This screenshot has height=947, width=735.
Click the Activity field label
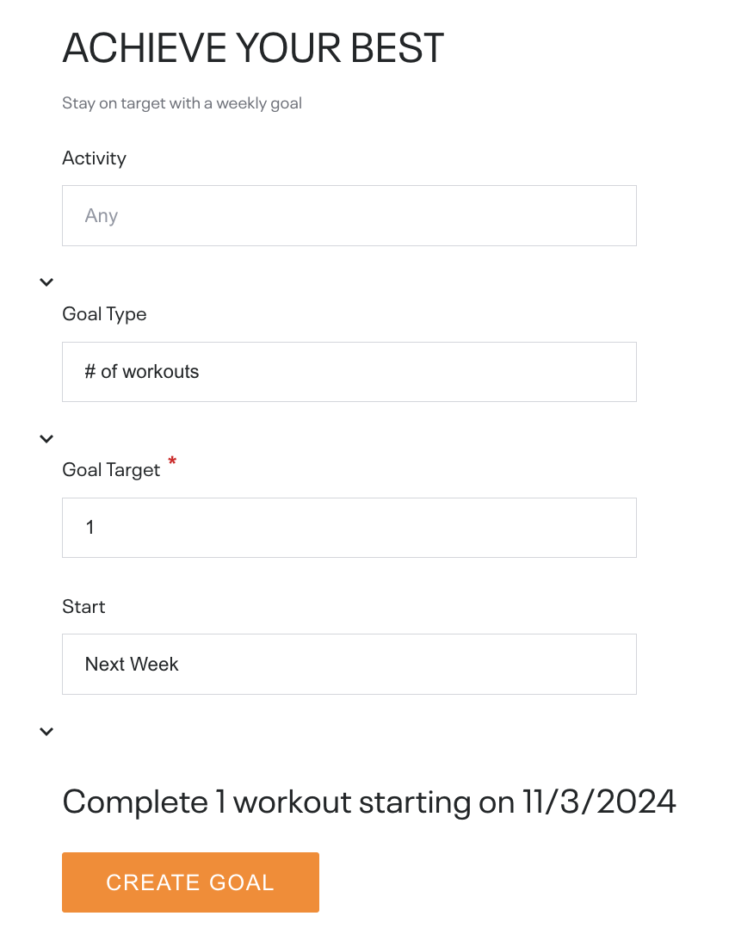coord(94,158)
